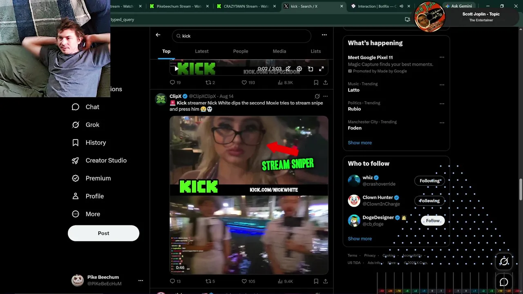
Task: Like the post with 105 likes
Action: tap(248, 281)
